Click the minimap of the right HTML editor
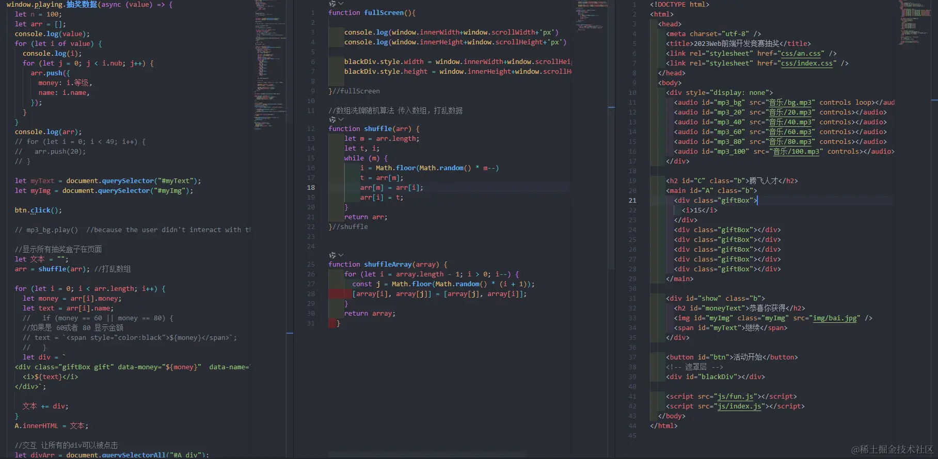 click(x=916, y=23)
